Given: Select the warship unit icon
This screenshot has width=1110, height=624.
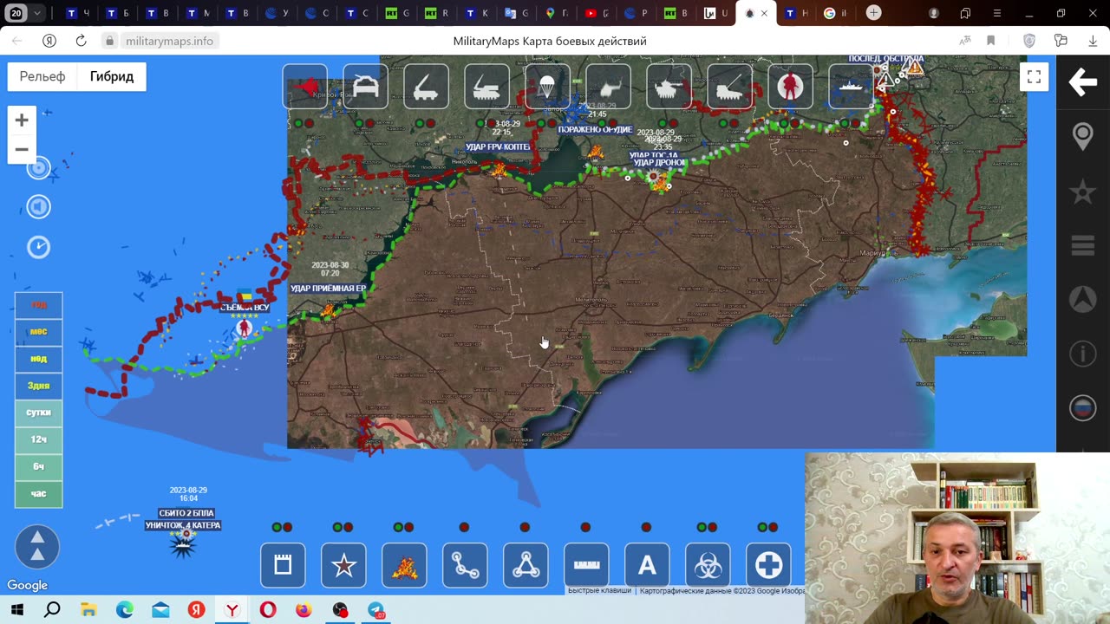Looking at the screenshot, I should click(851, 87).
